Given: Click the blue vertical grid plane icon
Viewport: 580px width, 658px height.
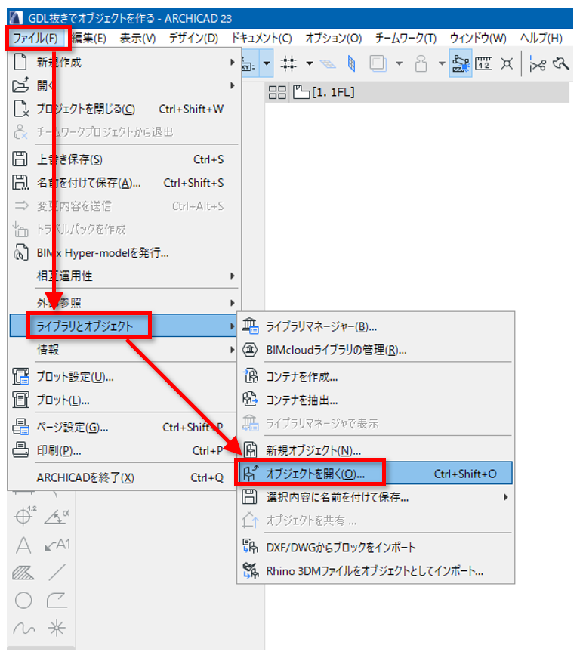Looking at the screenshot, I should pyautogui.click(x=351, y=63).
